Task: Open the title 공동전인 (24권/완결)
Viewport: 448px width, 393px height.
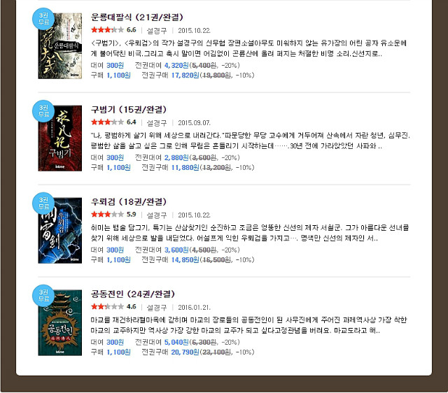Action: pyautogui.click(x=133, y=294)
